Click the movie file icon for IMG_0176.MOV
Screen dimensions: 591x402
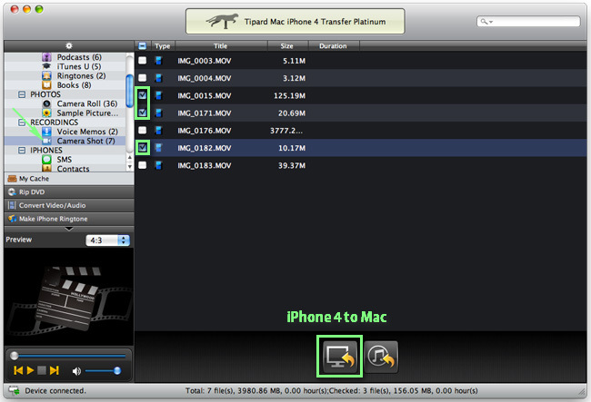click(x=159, y=131)
